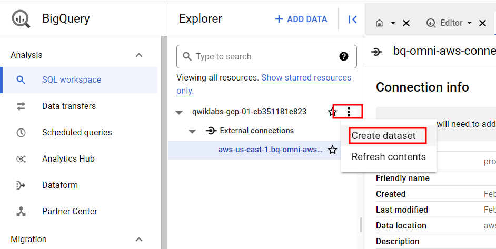Image resolution: width=496 pixels, height=249 pixels.
Task: Click the Partner Center icon
Action: pyautogui.click(x=21, y=211)
